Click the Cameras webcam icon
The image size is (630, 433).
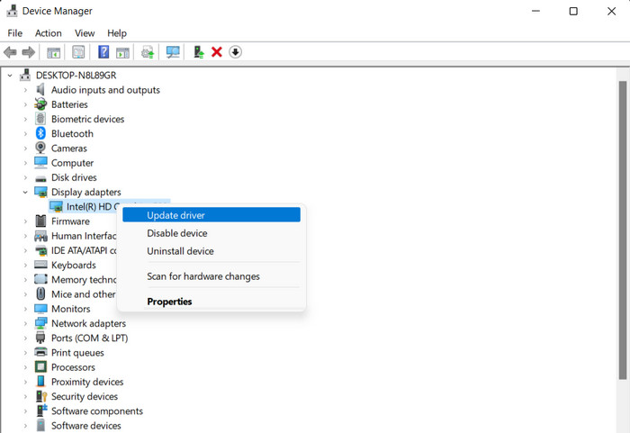click(x=40, y=148)
